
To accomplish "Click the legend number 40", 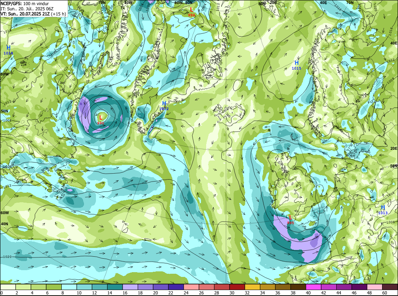I will [308, 293].
